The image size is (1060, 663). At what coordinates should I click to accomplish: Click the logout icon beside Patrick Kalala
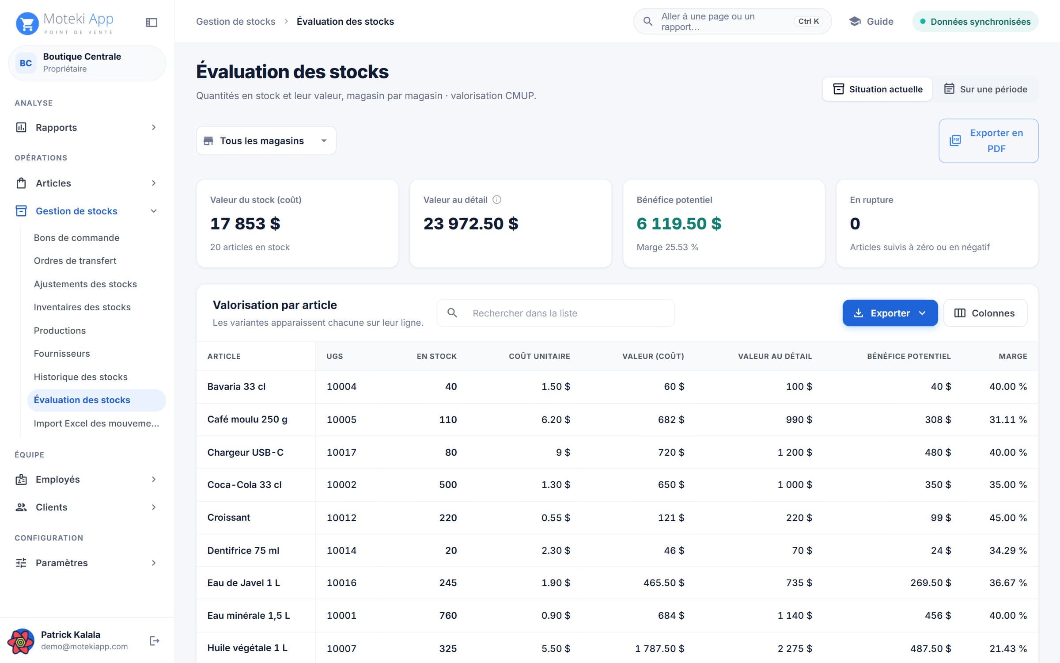click(154, 640)
